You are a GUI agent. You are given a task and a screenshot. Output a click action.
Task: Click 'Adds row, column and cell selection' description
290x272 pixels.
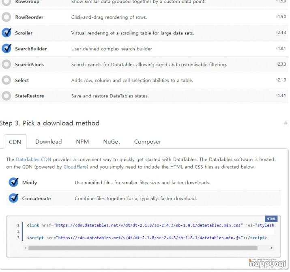[x=132, y=80]
